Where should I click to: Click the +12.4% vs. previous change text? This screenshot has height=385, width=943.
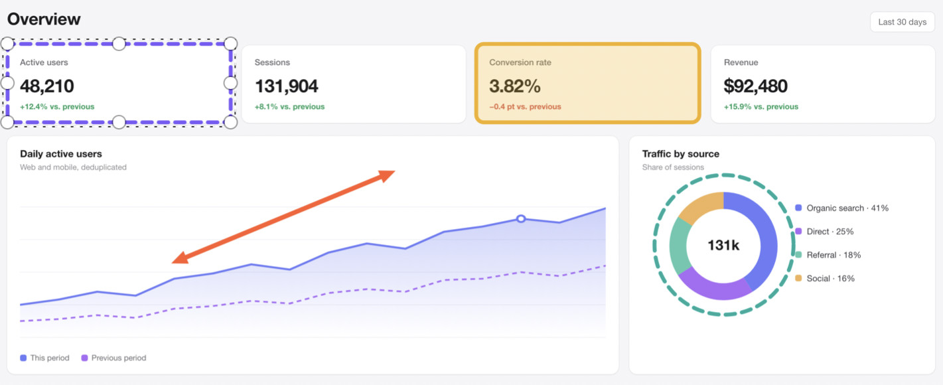coord(57,107)
